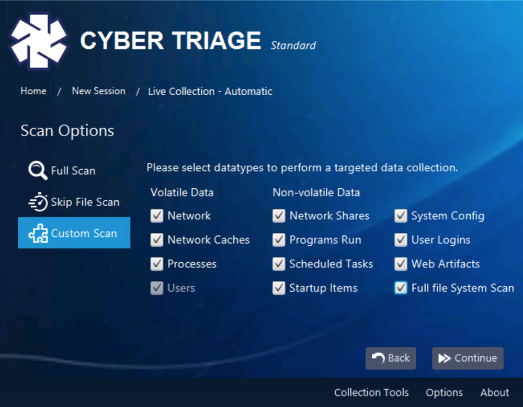Click the 'Please select datatypes' instruction text
523x407 pixels.
pos(302,167)
